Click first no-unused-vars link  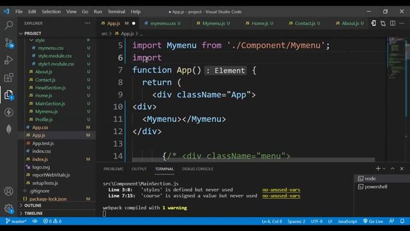281,190
